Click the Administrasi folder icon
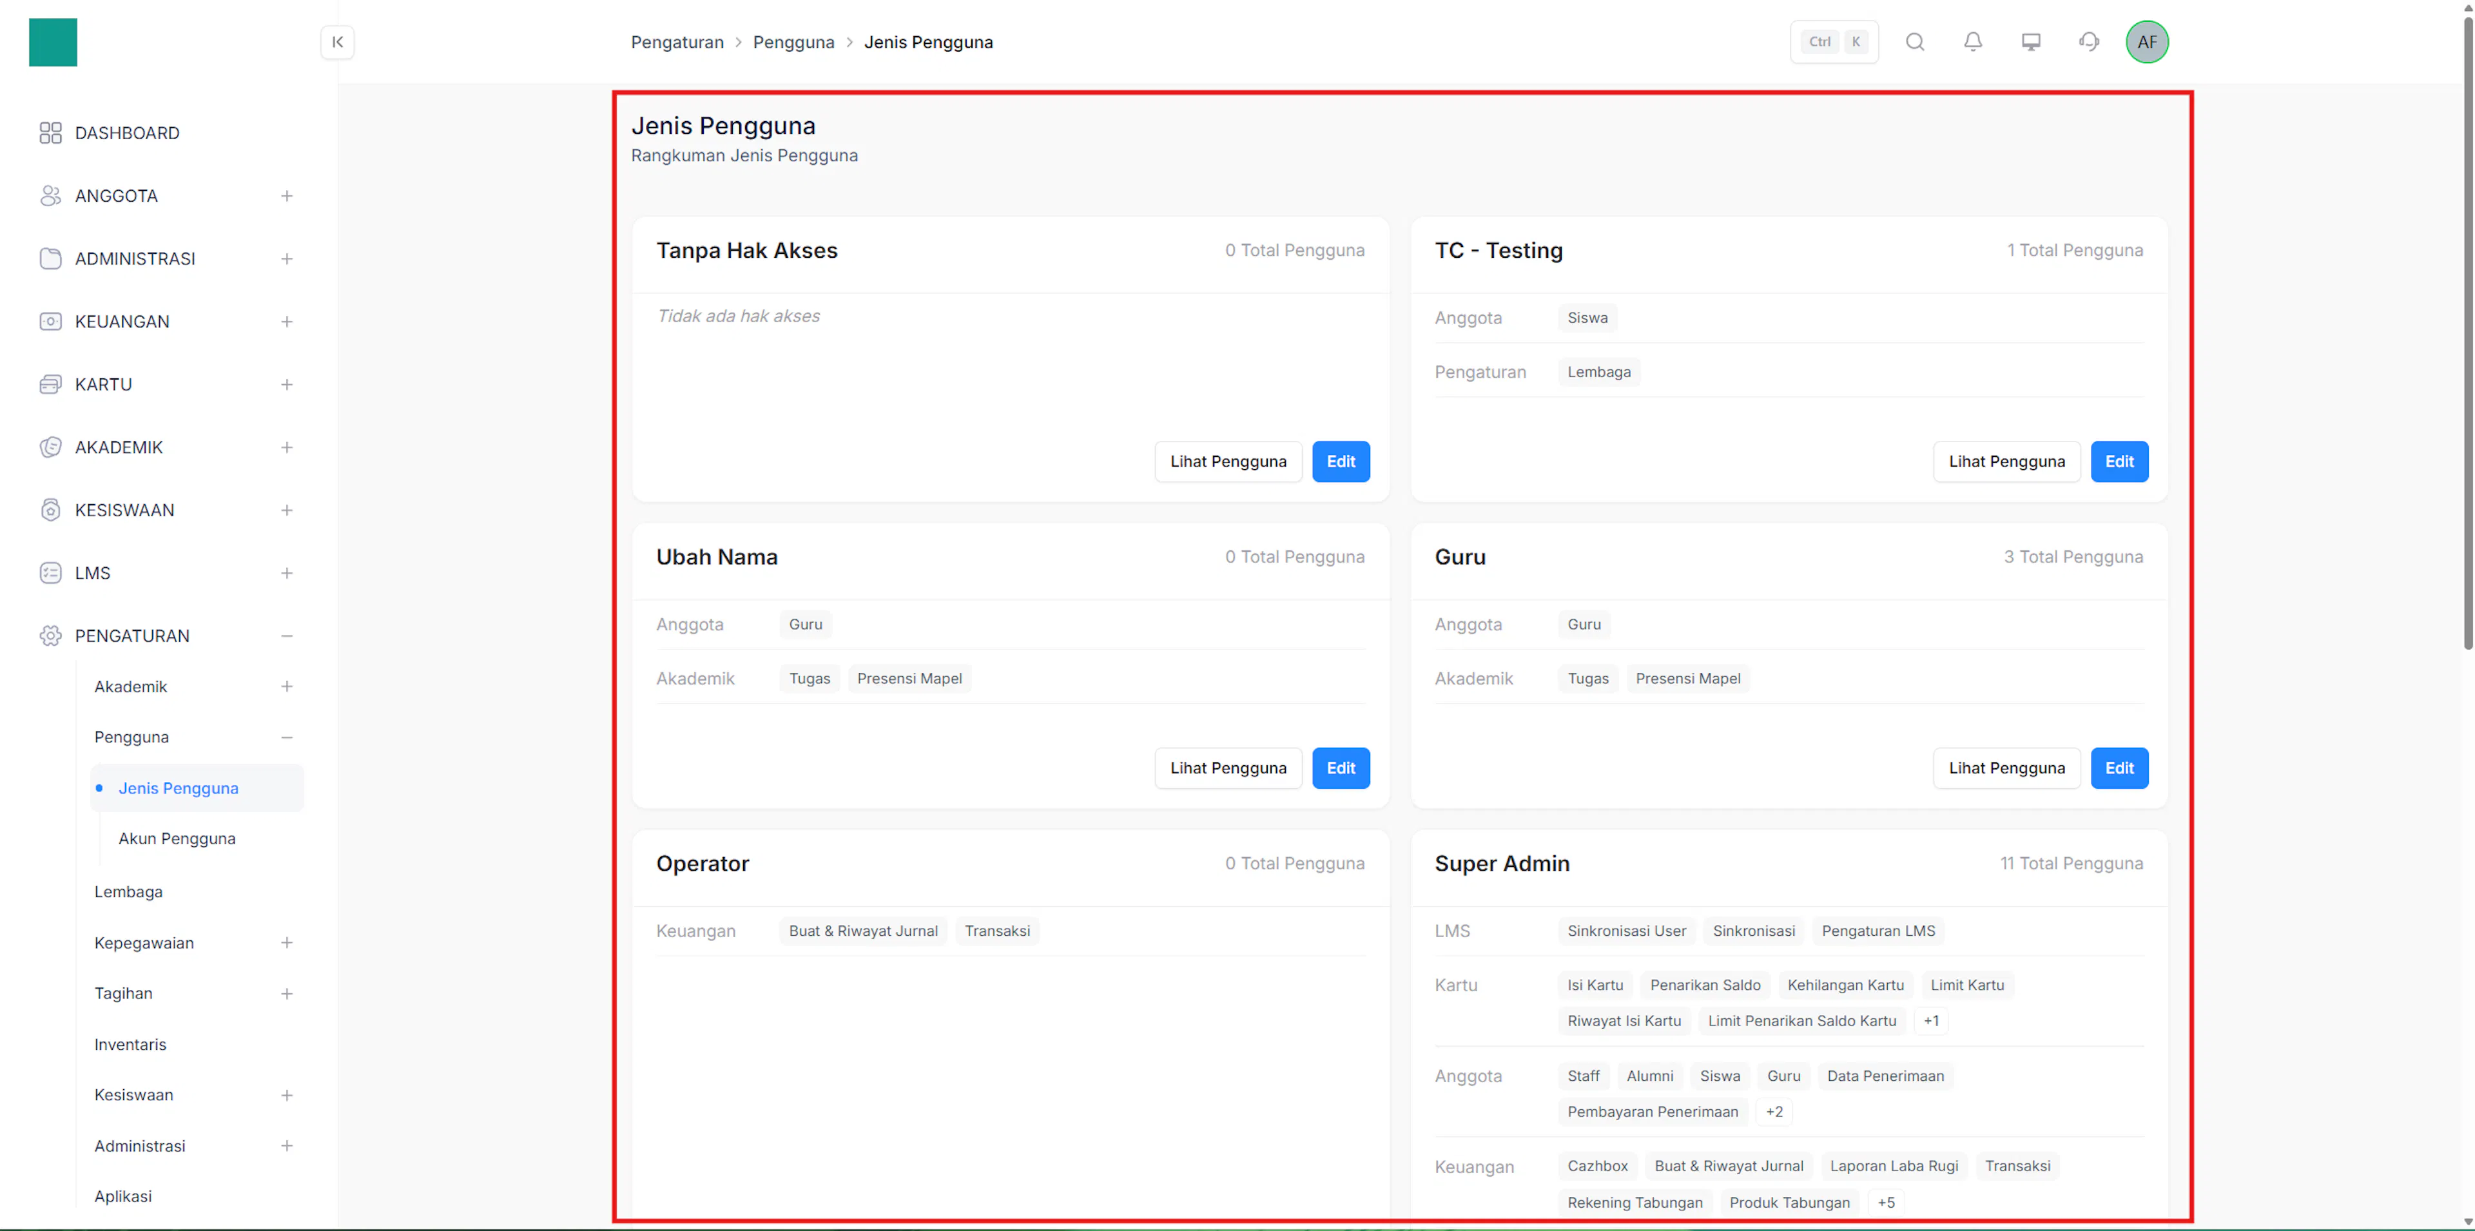2475x1231 pixels. 51,258
